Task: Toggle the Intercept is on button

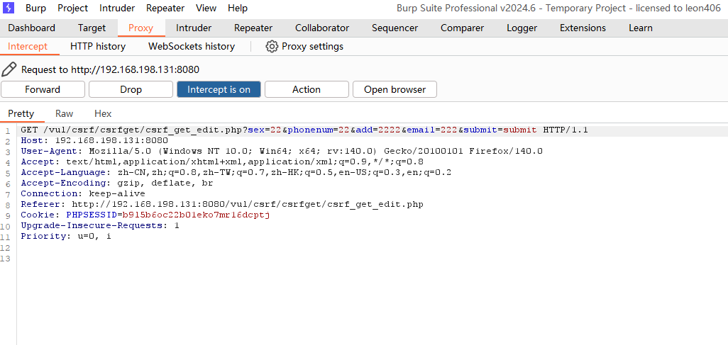Action: 219,89
